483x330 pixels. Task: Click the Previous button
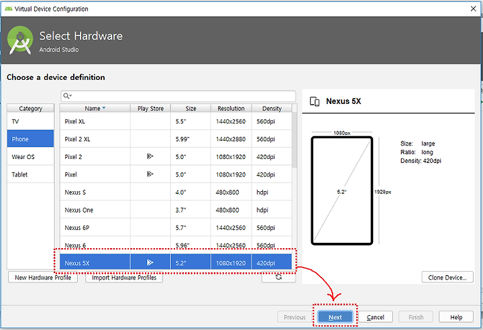pyautogui.click(x=294, y=317)
